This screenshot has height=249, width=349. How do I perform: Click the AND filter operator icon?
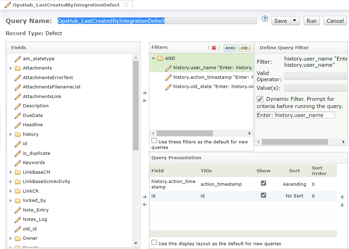[x=230, y=48]
